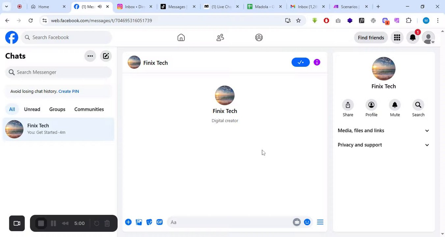This screenshot has height=237, width=445.
Task: Switch to the Live Chat tab
Action: 221,7
